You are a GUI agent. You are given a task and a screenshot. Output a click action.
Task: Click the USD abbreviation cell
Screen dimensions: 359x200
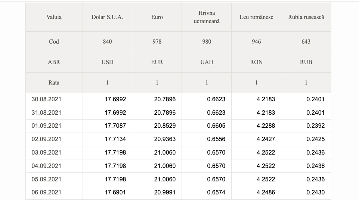[107, 62]
